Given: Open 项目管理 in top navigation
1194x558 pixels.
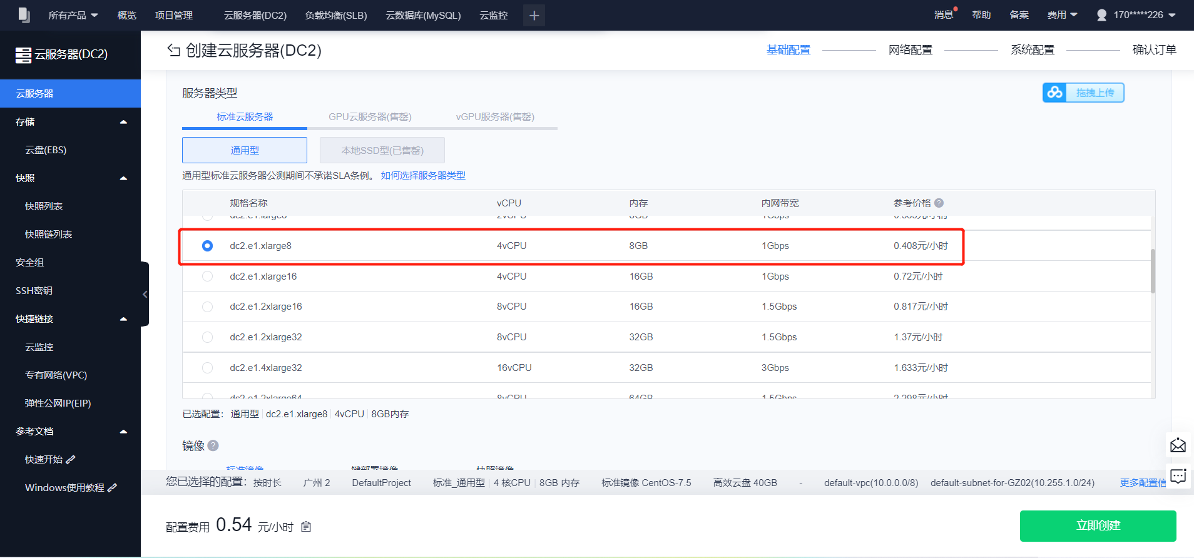Looking at the screenshot, I should [174, 15].
